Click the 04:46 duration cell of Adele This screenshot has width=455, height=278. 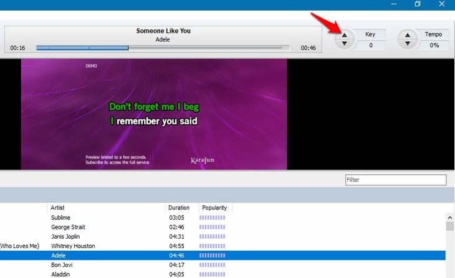coord(177,256)
